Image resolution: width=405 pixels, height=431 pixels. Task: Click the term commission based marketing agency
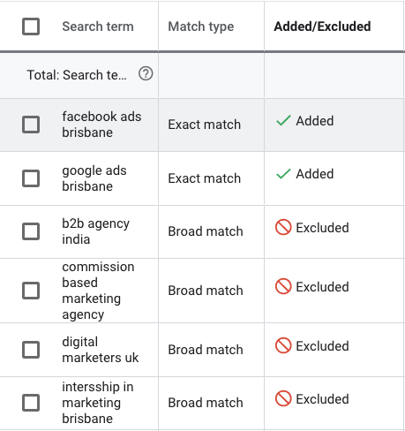98,291
